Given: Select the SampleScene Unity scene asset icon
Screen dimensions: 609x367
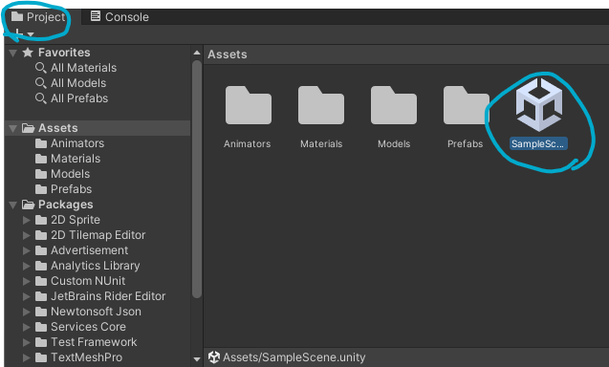Looking at the screenshot, I should (x=538, y=105).
